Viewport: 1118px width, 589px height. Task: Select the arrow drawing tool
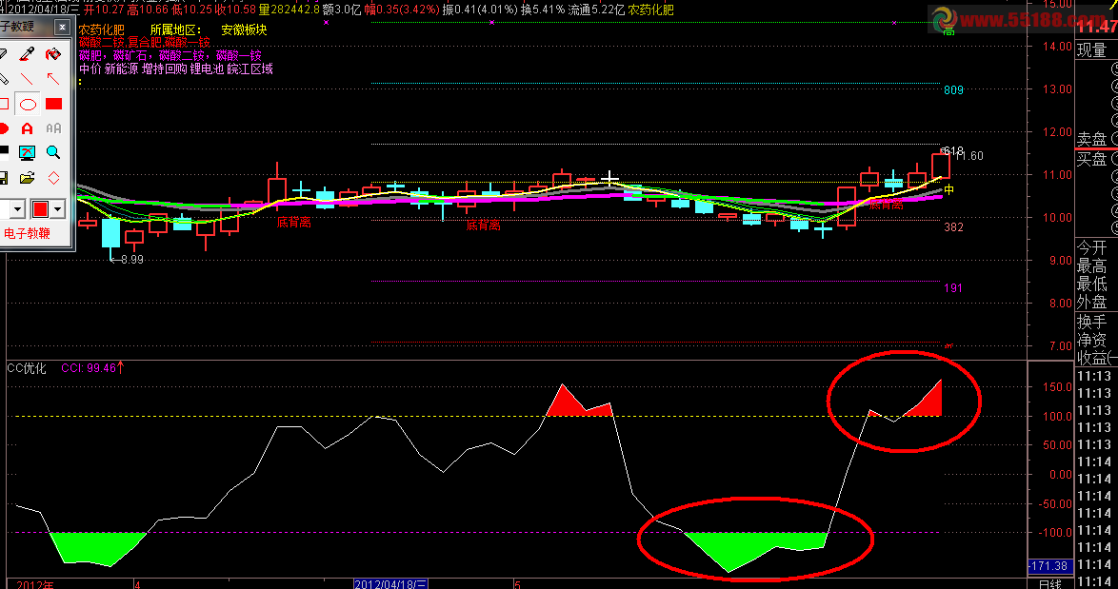click(x=52, y=79)
